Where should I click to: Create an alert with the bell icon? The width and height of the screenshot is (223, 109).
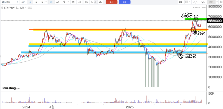(101, 2)
